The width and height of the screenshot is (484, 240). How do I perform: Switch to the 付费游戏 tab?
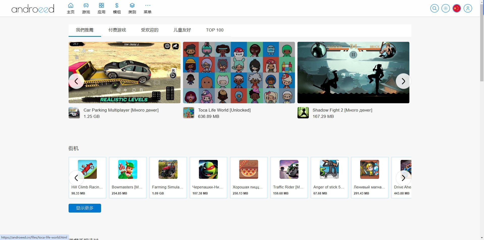click(x=117, y=30)
